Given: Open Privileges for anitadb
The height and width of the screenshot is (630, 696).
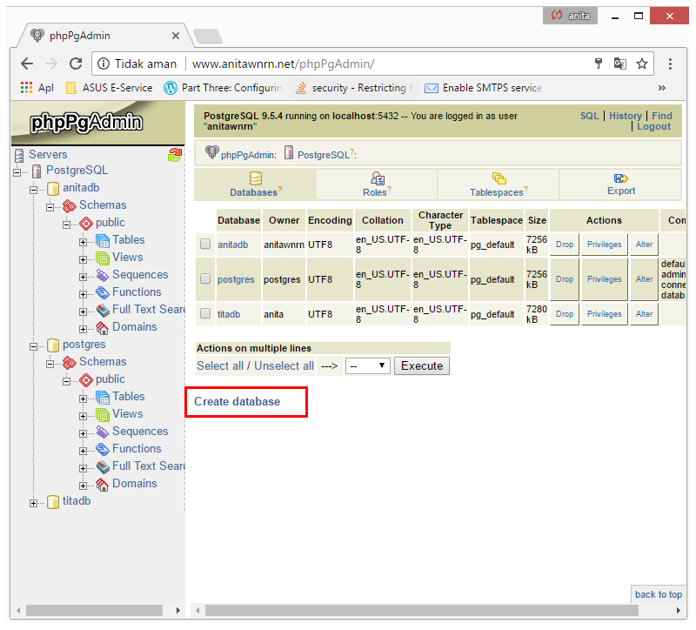Looking at the screenshot, I should click(x=604, y=245).
